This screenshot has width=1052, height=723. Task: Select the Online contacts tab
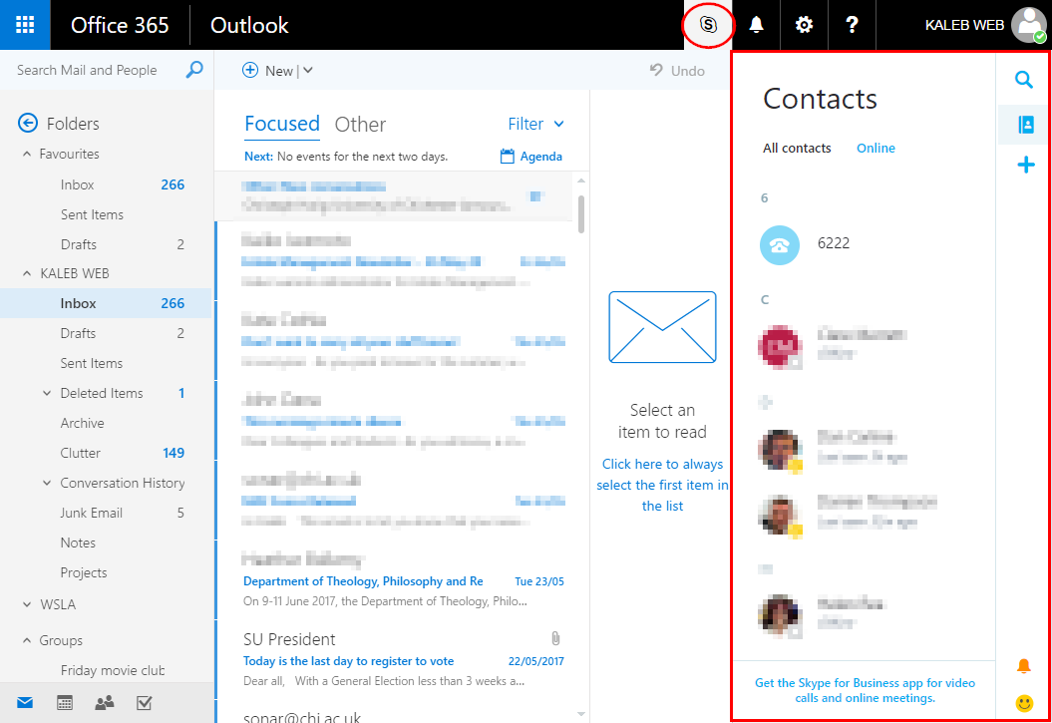click(x=876, y=149)
